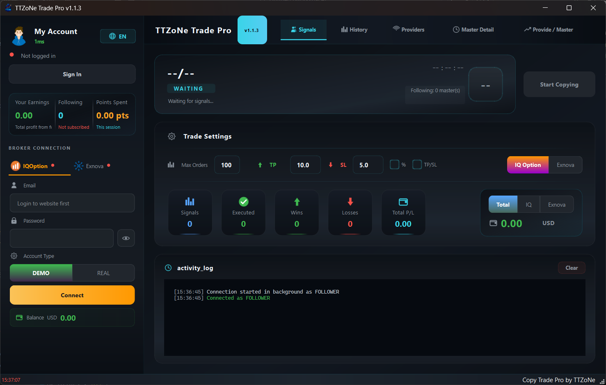Enable the % checkbox in Trade Settings
The width and height of the screenshot is (606, 385).
tap(394, 164)
